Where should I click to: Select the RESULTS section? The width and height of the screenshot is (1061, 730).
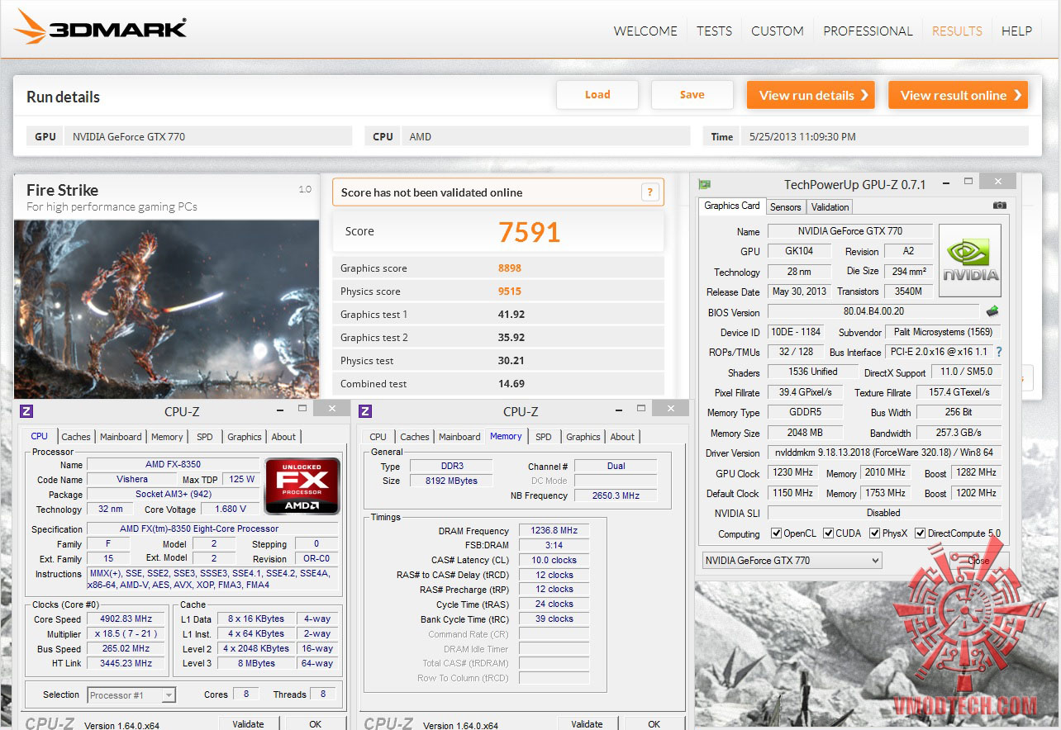957,31
